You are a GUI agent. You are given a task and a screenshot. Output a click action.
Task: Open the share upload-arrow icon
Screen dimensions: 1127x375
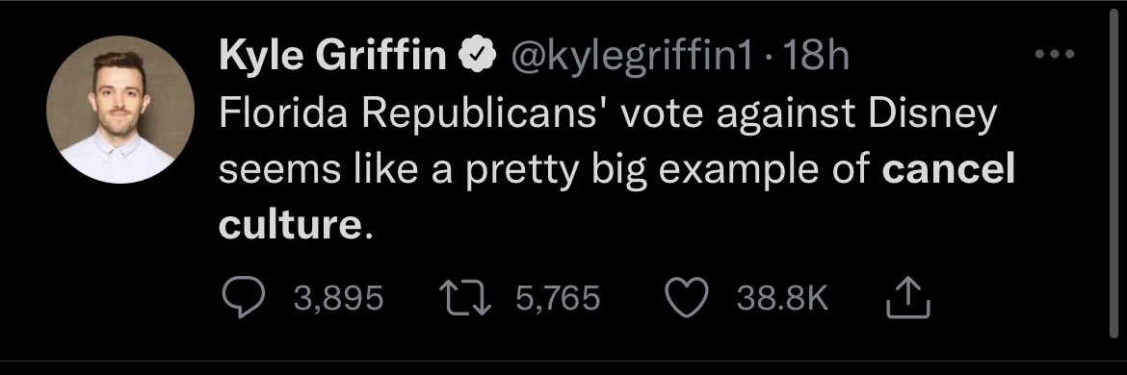click(x=908, y=297)
